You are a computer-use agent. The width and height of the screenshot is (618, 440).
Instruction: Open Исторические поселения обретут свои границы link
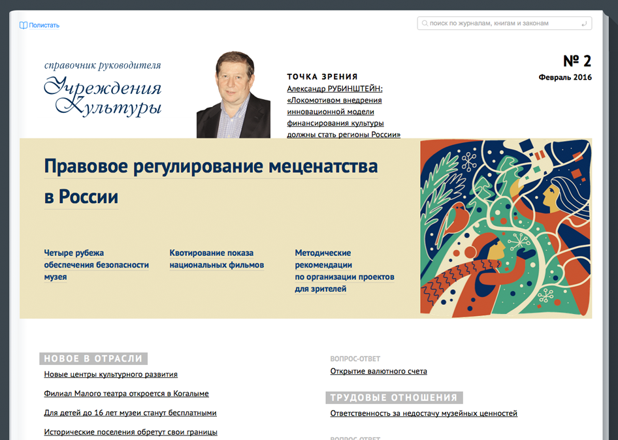131,432
